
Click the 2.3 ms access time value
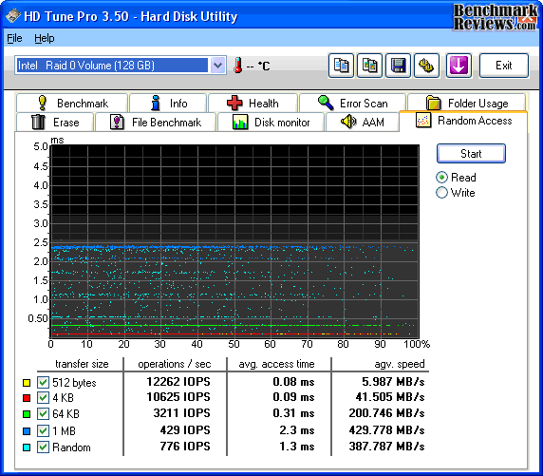coord(297,430)
